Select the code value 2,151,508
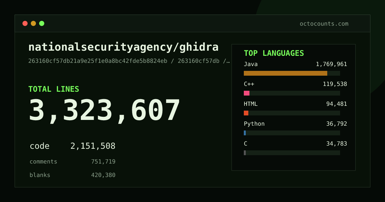This screenshot has width=385, height=202. point(93,146)
